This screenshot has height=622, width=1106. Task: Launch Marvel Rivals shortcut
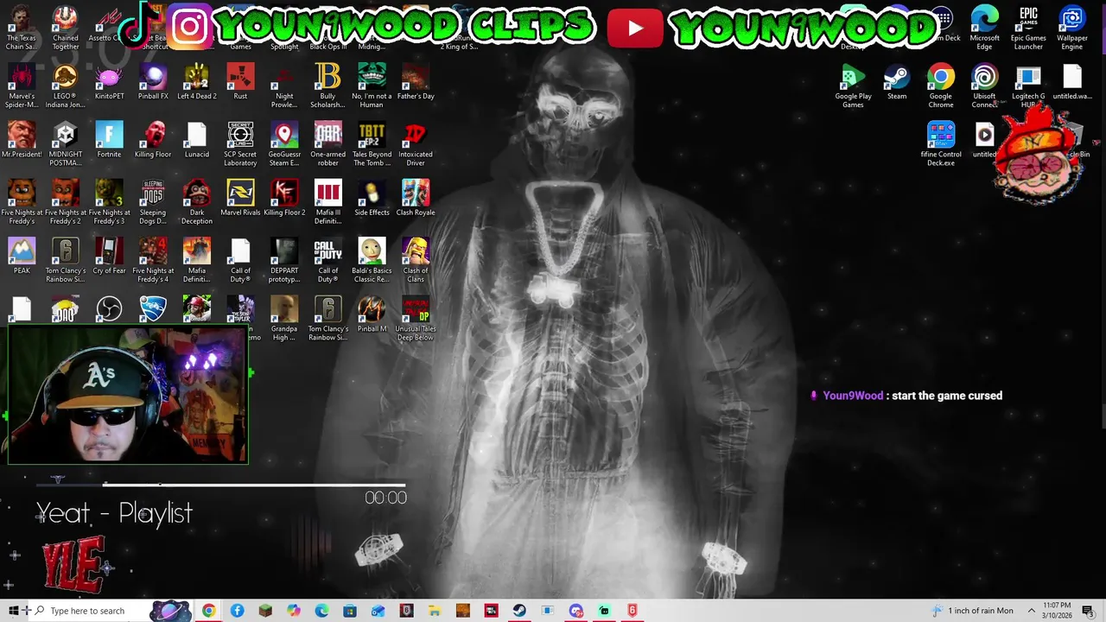[x=240, y=199]
